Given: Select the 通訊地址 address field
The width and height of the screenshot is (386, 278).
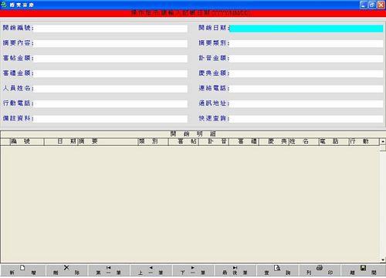Looking at the screenshot, I should (306, 103).
